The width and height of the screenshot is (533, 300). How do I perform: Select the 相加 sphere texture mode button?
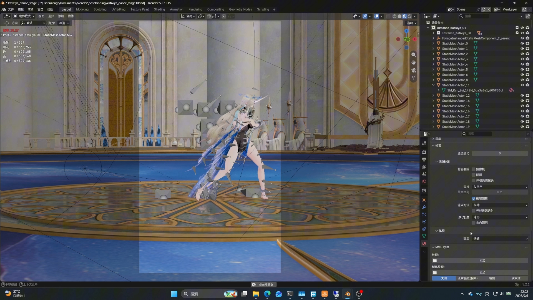pyautogui.click(x=492, y=278)
